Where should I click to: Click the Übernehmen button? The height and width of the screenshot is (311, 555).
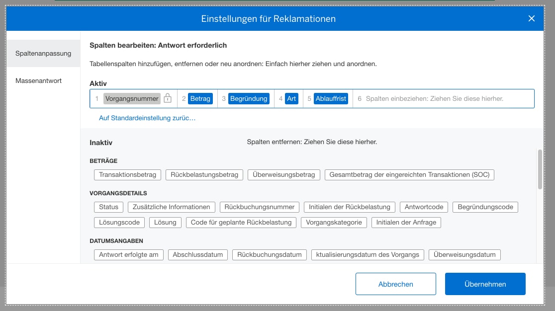[x=485, y=284]
